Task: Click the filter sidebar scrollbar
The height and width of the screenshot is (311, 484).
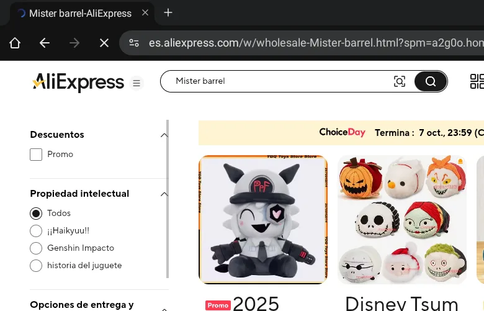Action: coord(168,199)
